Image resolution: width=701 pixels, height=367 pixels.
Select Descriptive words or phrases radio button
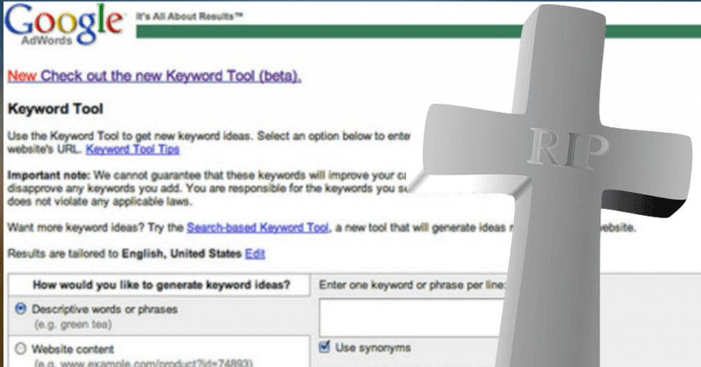click(x=21, y=308)
